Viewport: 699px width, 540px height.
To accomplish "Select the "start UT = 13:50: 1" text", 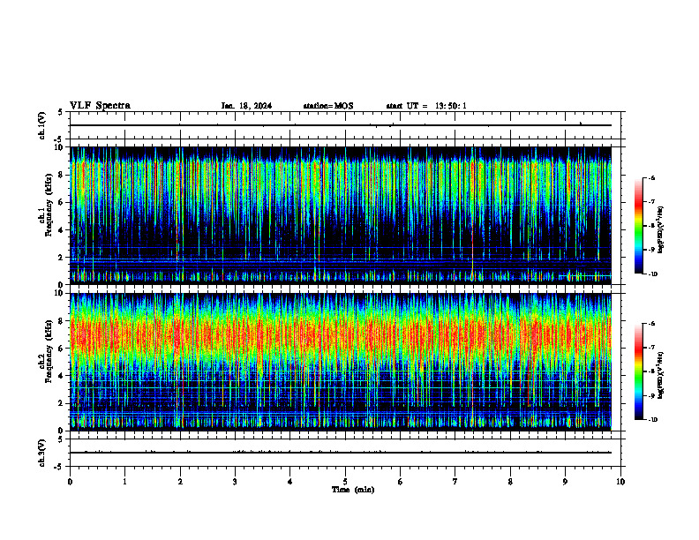I will point(426,106).
